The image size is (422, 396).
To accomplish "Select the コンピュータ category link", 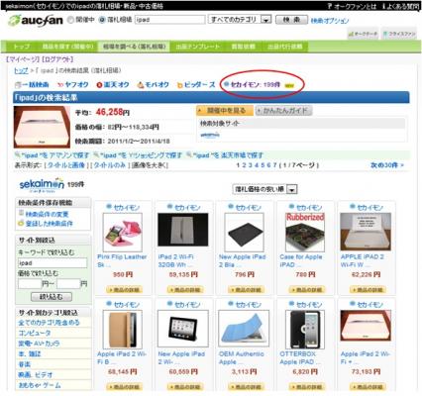I will [x=35, y=333].
